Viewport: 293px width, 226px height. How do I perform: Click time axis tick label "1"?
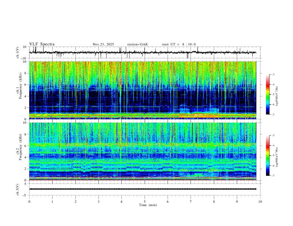pyautogui.click(x=52, y=202)
